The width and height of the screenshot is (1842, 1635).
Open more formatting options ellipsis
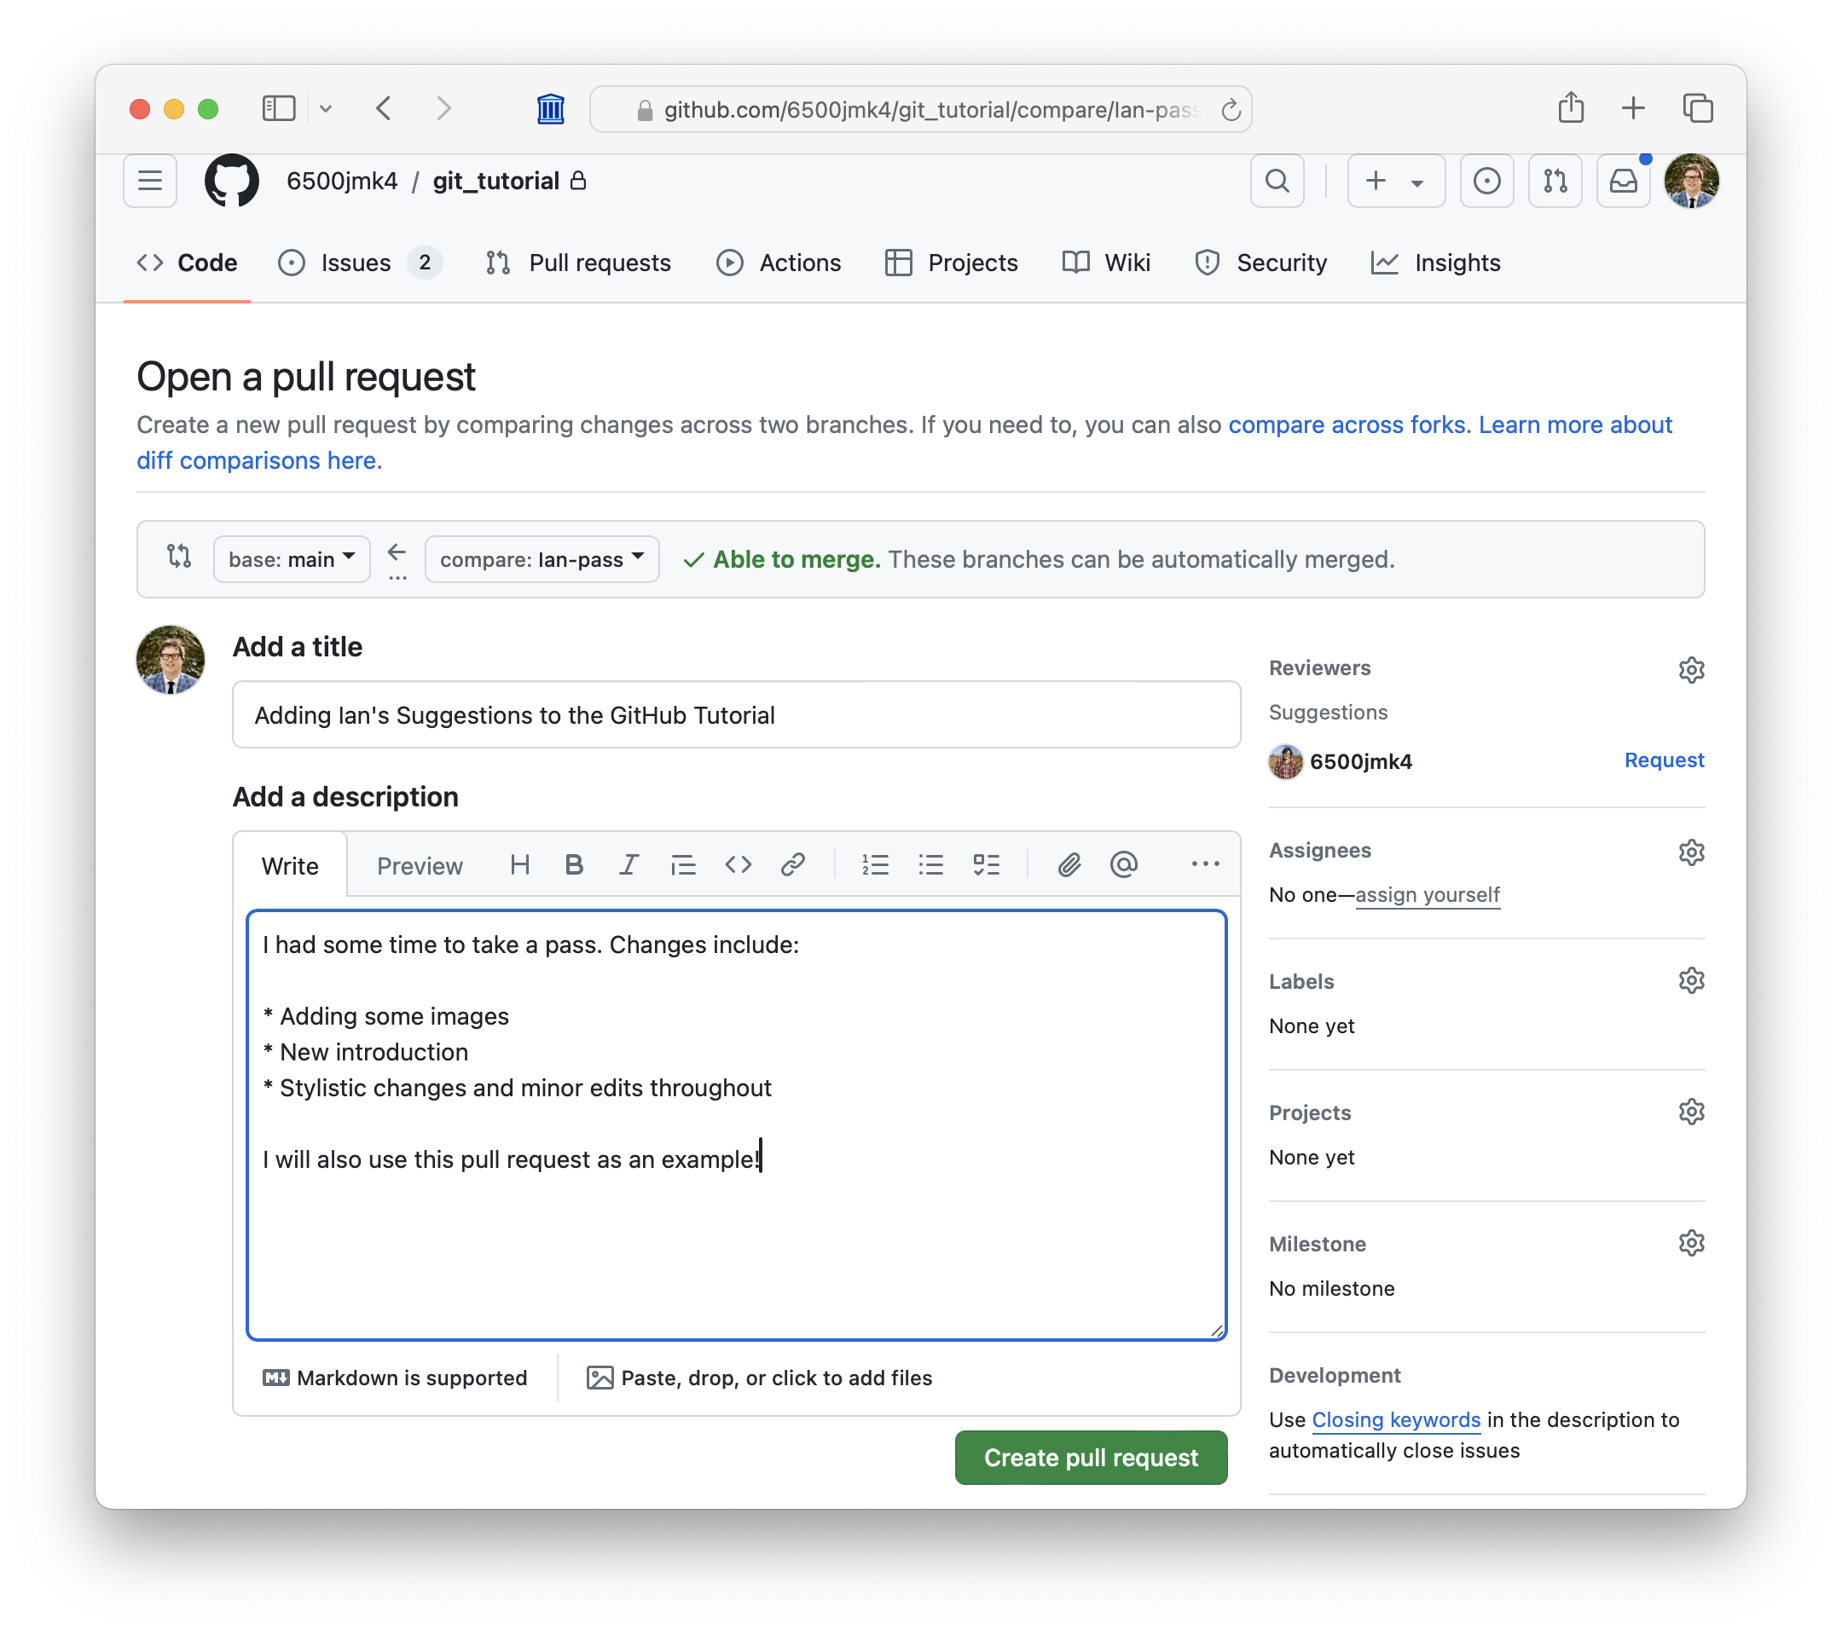[x=1205, y=866]
